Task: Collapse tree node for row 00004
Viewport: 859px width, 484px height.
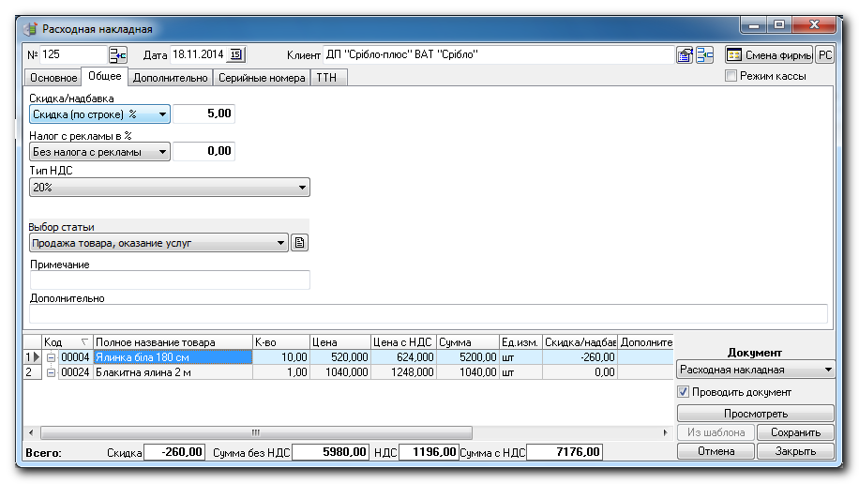Action: click(51, 357)
